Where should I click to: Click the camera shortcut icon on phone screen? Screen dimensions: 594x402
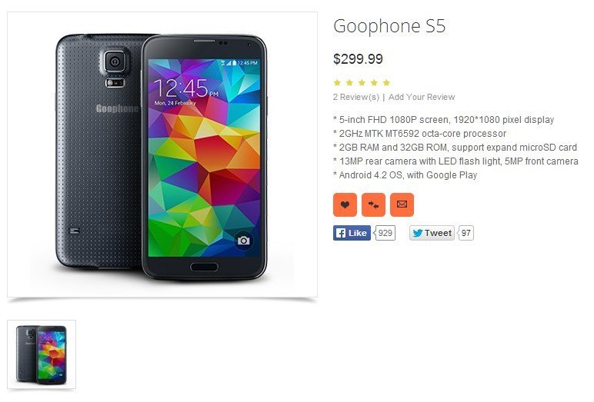point(243,241)
